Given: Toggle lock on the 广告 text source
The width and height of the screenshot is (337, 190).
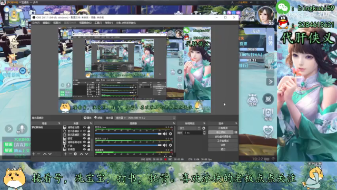Looking at the screenshot, I should click(89, 146).
